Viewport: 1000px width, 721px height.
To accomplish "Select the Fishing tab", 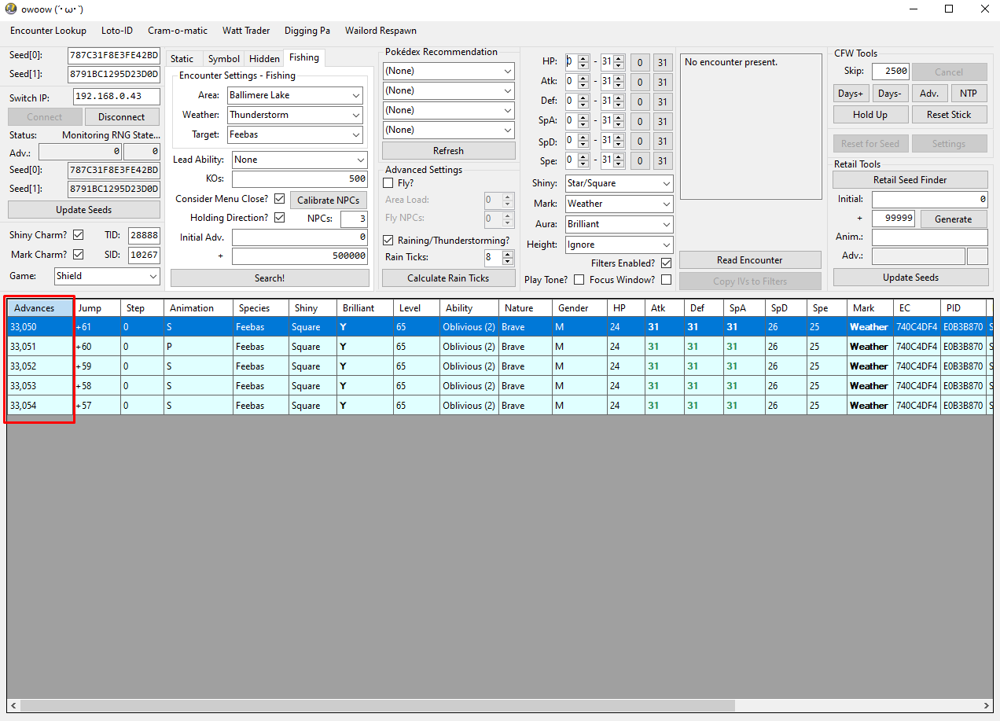I will 303,57.
